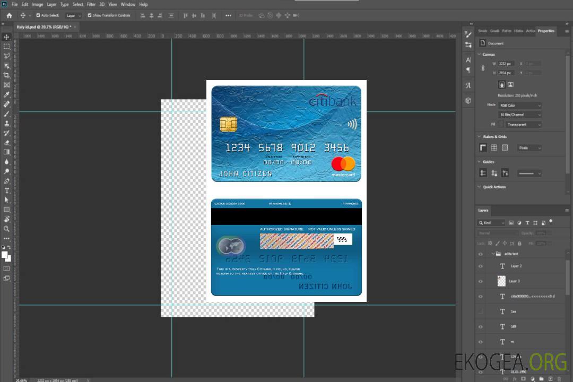573x382 pixels.
Task: Show the hidden '1se' text layer
Action: point(481,312)
